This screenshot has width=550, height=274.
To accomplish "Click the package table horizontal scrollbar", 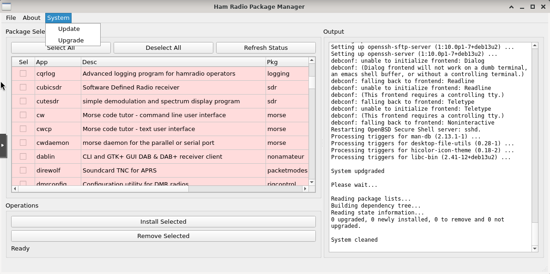I will tap(103, 189).
